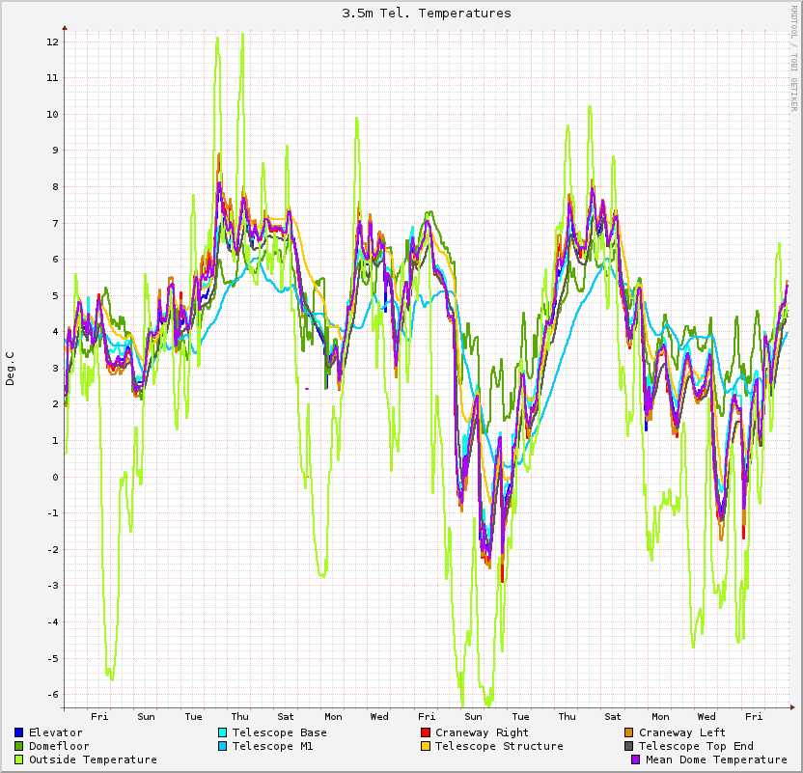Click the '-6' y-axis tick label
803x773 pixels.
(52, 695)
